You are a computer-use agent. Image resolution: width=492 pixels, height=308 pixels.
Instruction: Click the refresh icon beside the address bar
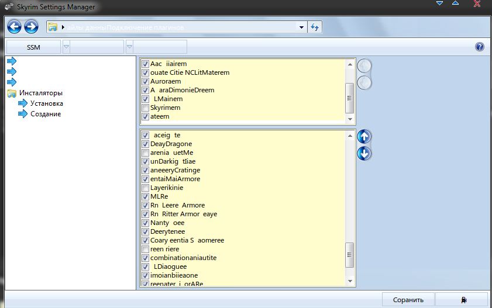315,27
